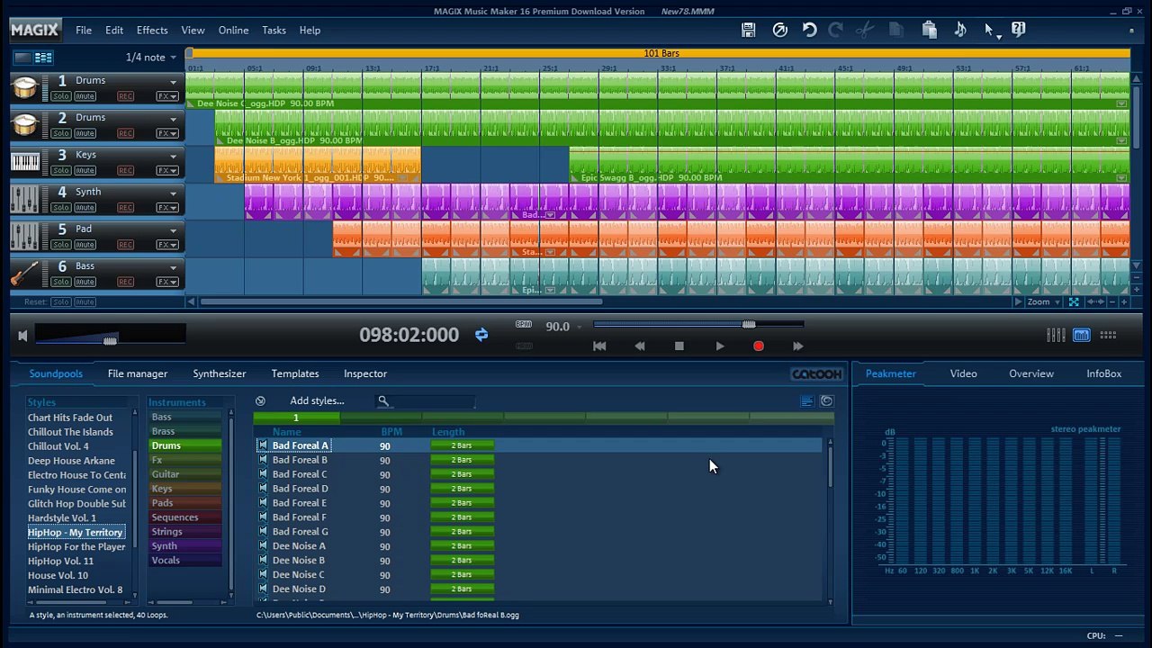
Task: Click the preview icon beside Dee Noise A
Action: pos(263,545)
